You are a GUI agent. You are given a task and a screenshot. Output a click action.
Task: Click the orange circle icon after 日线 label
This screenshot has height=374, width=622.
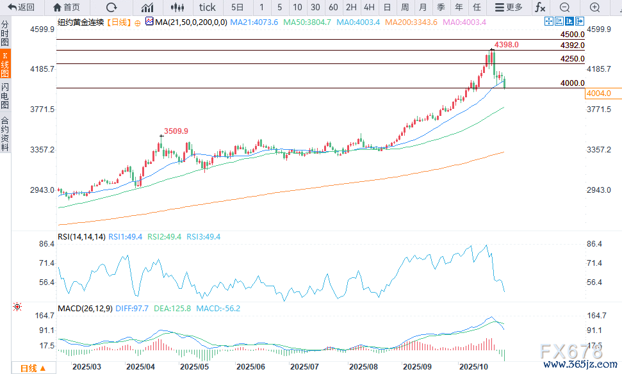(x=138, y=22)
